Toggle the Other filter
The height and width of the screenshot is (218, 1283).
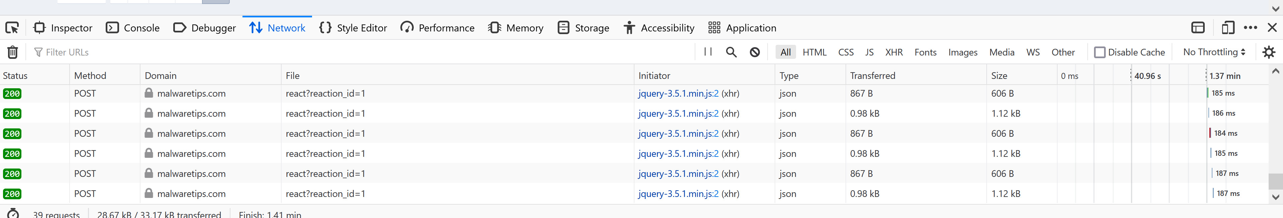1063,52
